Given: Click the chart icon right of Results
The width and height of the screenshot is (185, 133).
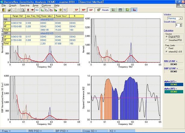Looking at the screenshot, I should pyautogui.click(x=113, y=10).
